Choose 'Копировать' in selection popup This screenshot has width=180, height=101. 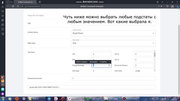click(x=94, y=62)
